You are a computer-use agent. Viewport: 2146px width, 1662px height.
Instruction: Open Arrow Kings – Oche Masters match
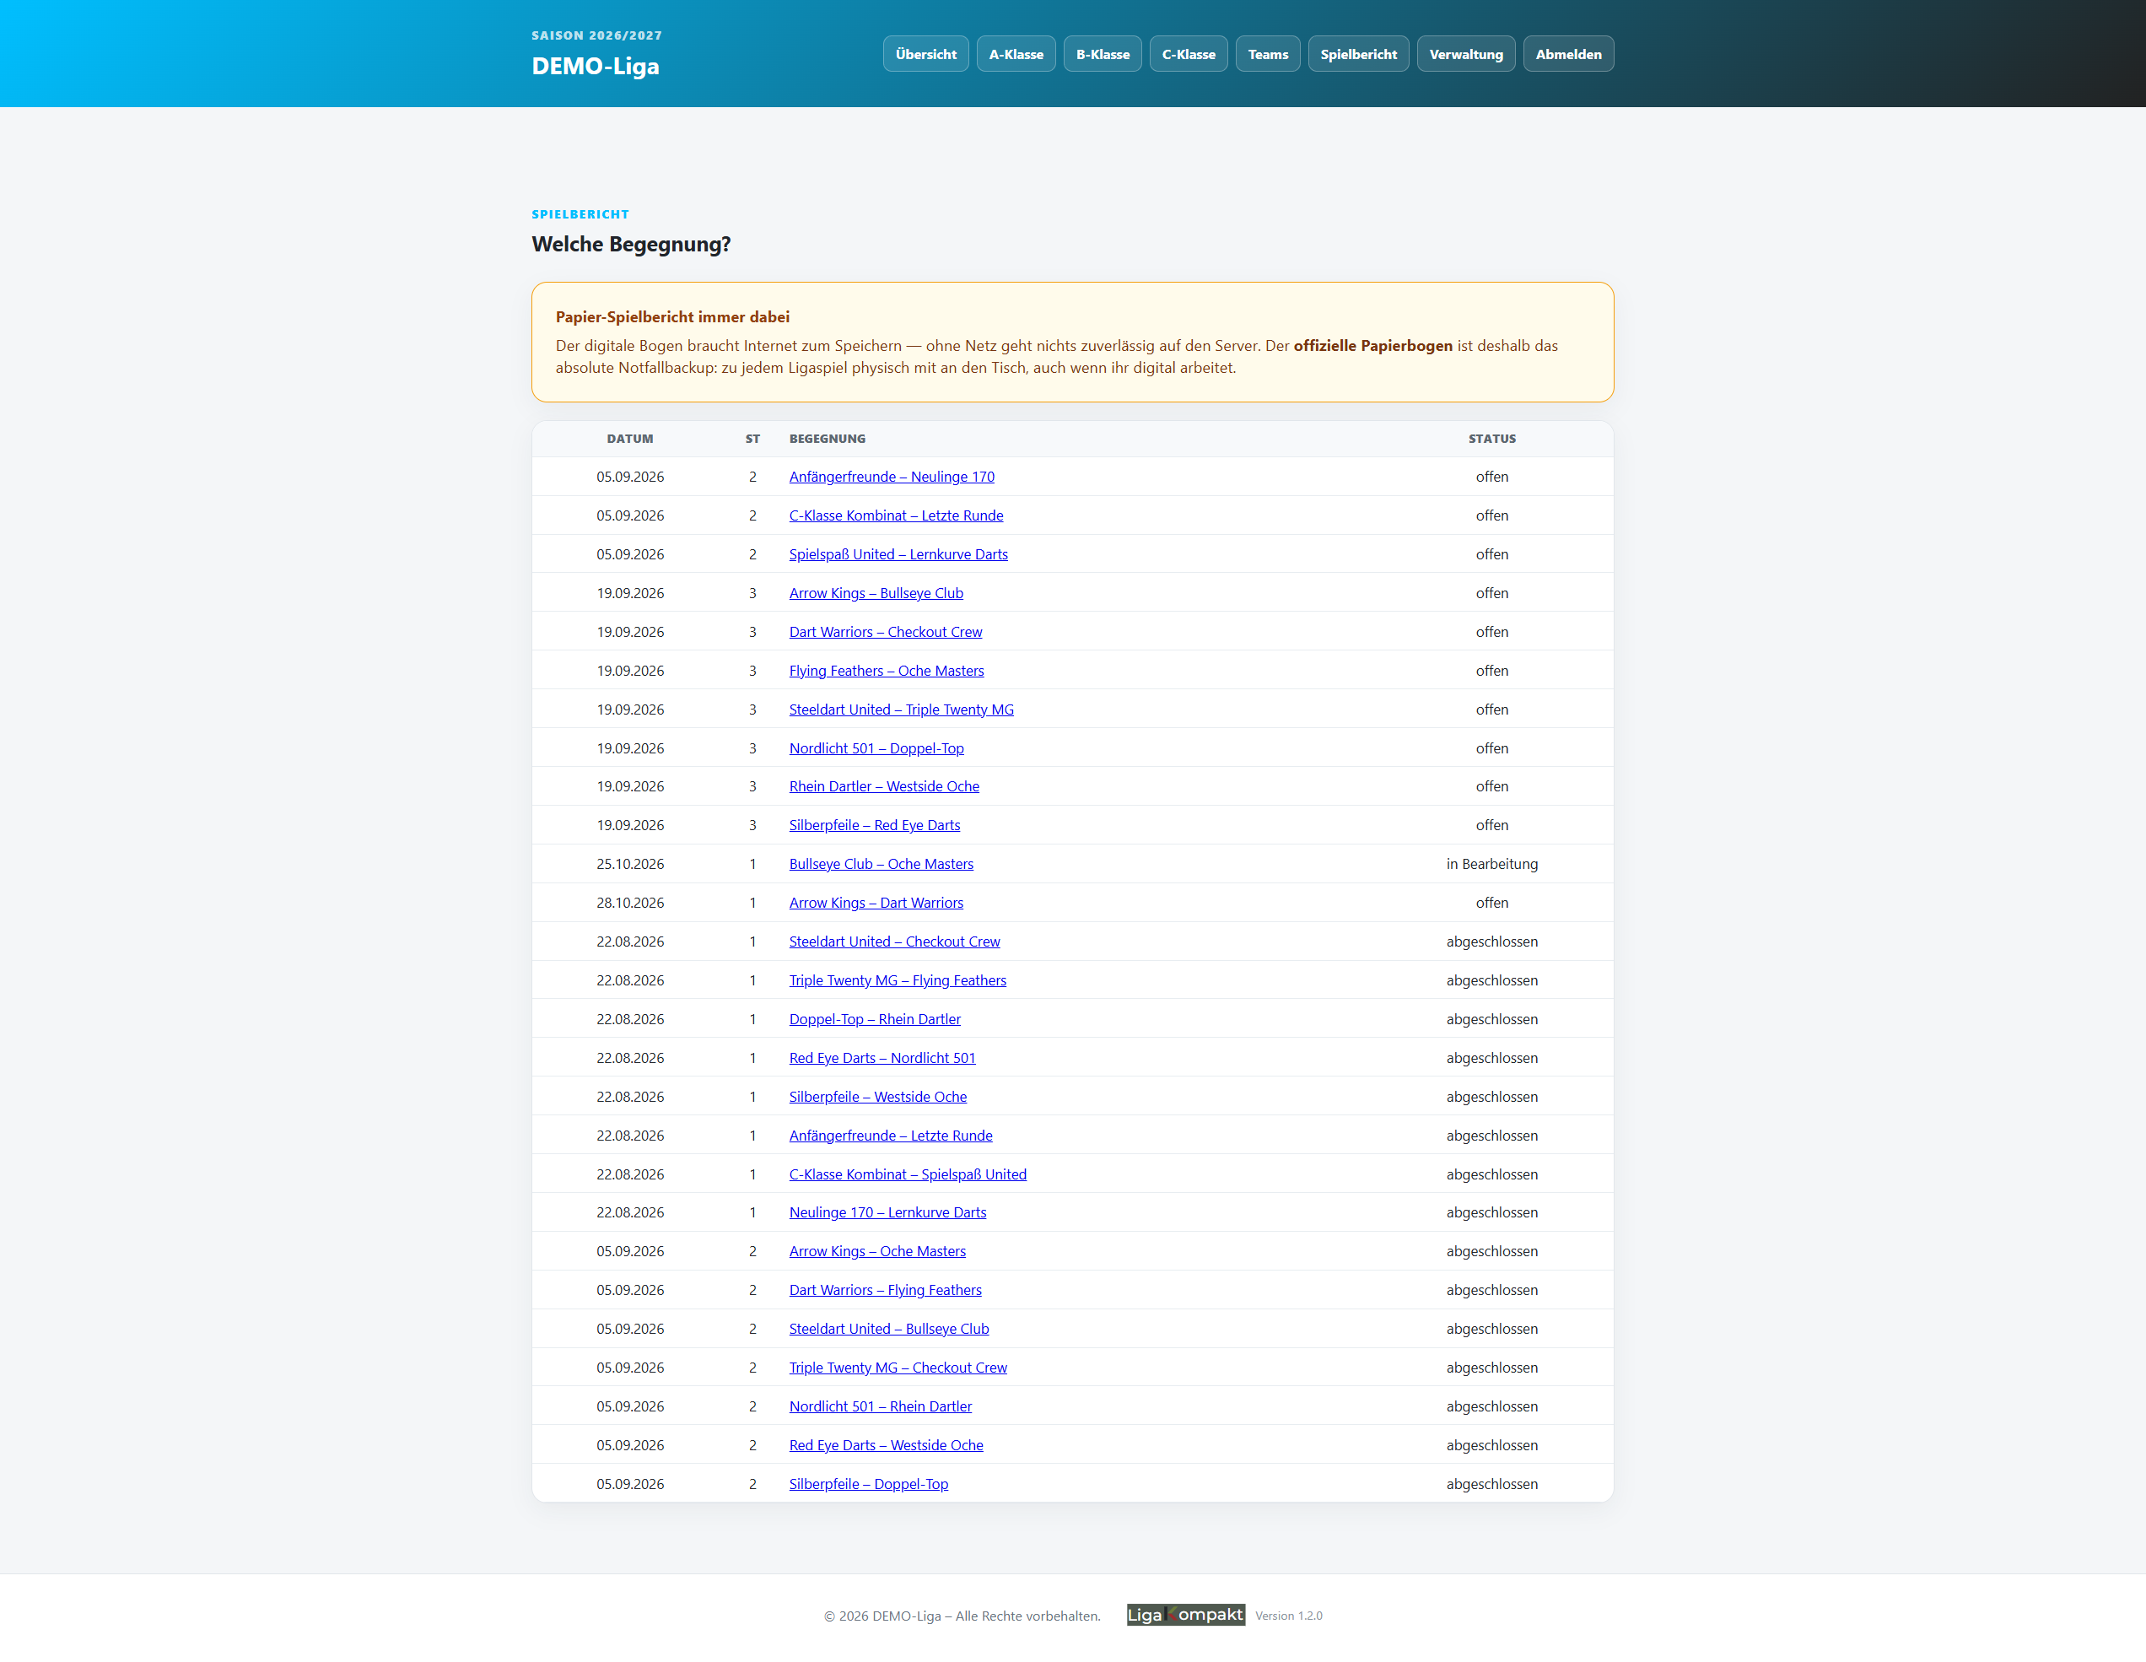click(877, 1251)
